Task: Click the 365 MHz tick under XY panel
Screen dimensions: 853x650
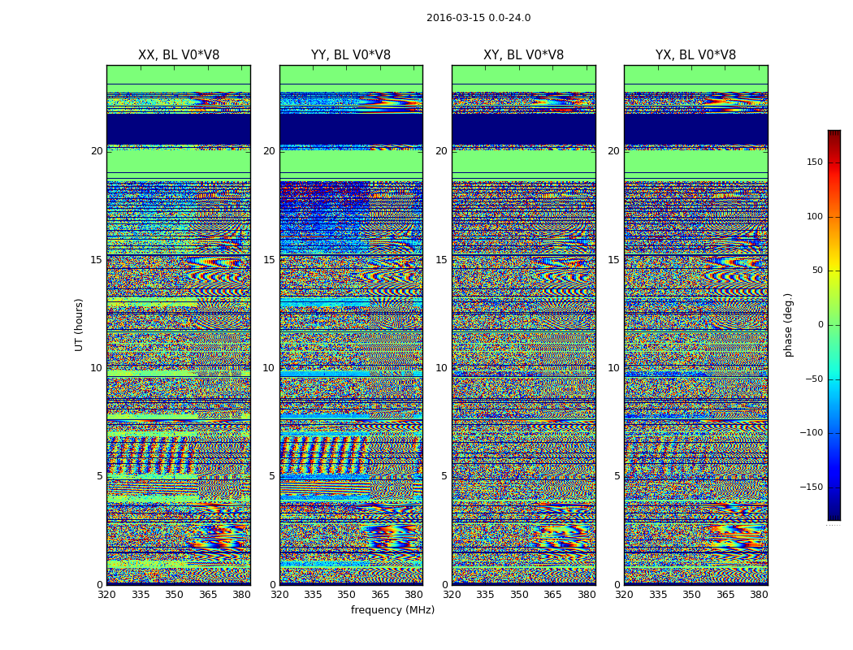Action: pyautogui.click(x=552, y=595)
